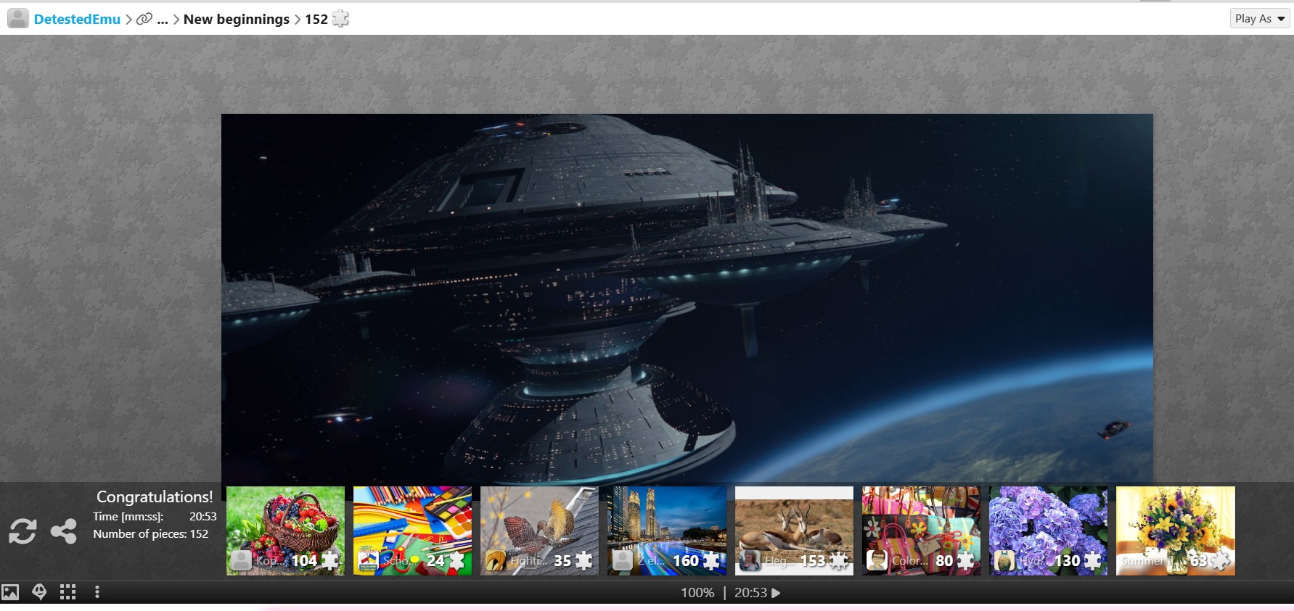Open the Play As dropdown
Image resolution: width=1294 pixels, height=611 pixels.
[x=1259, y=19]
